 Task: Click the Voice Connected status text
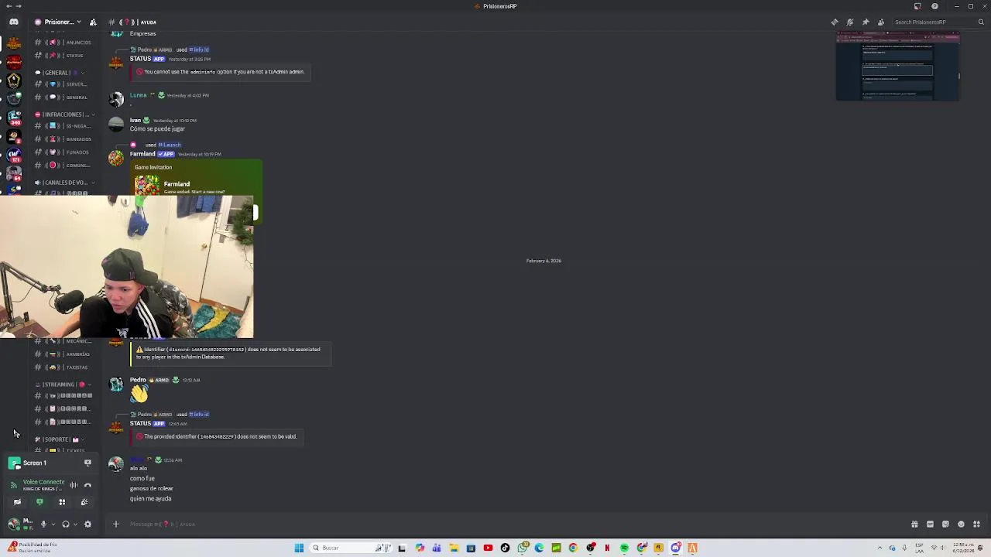click(x=43, y=482)
